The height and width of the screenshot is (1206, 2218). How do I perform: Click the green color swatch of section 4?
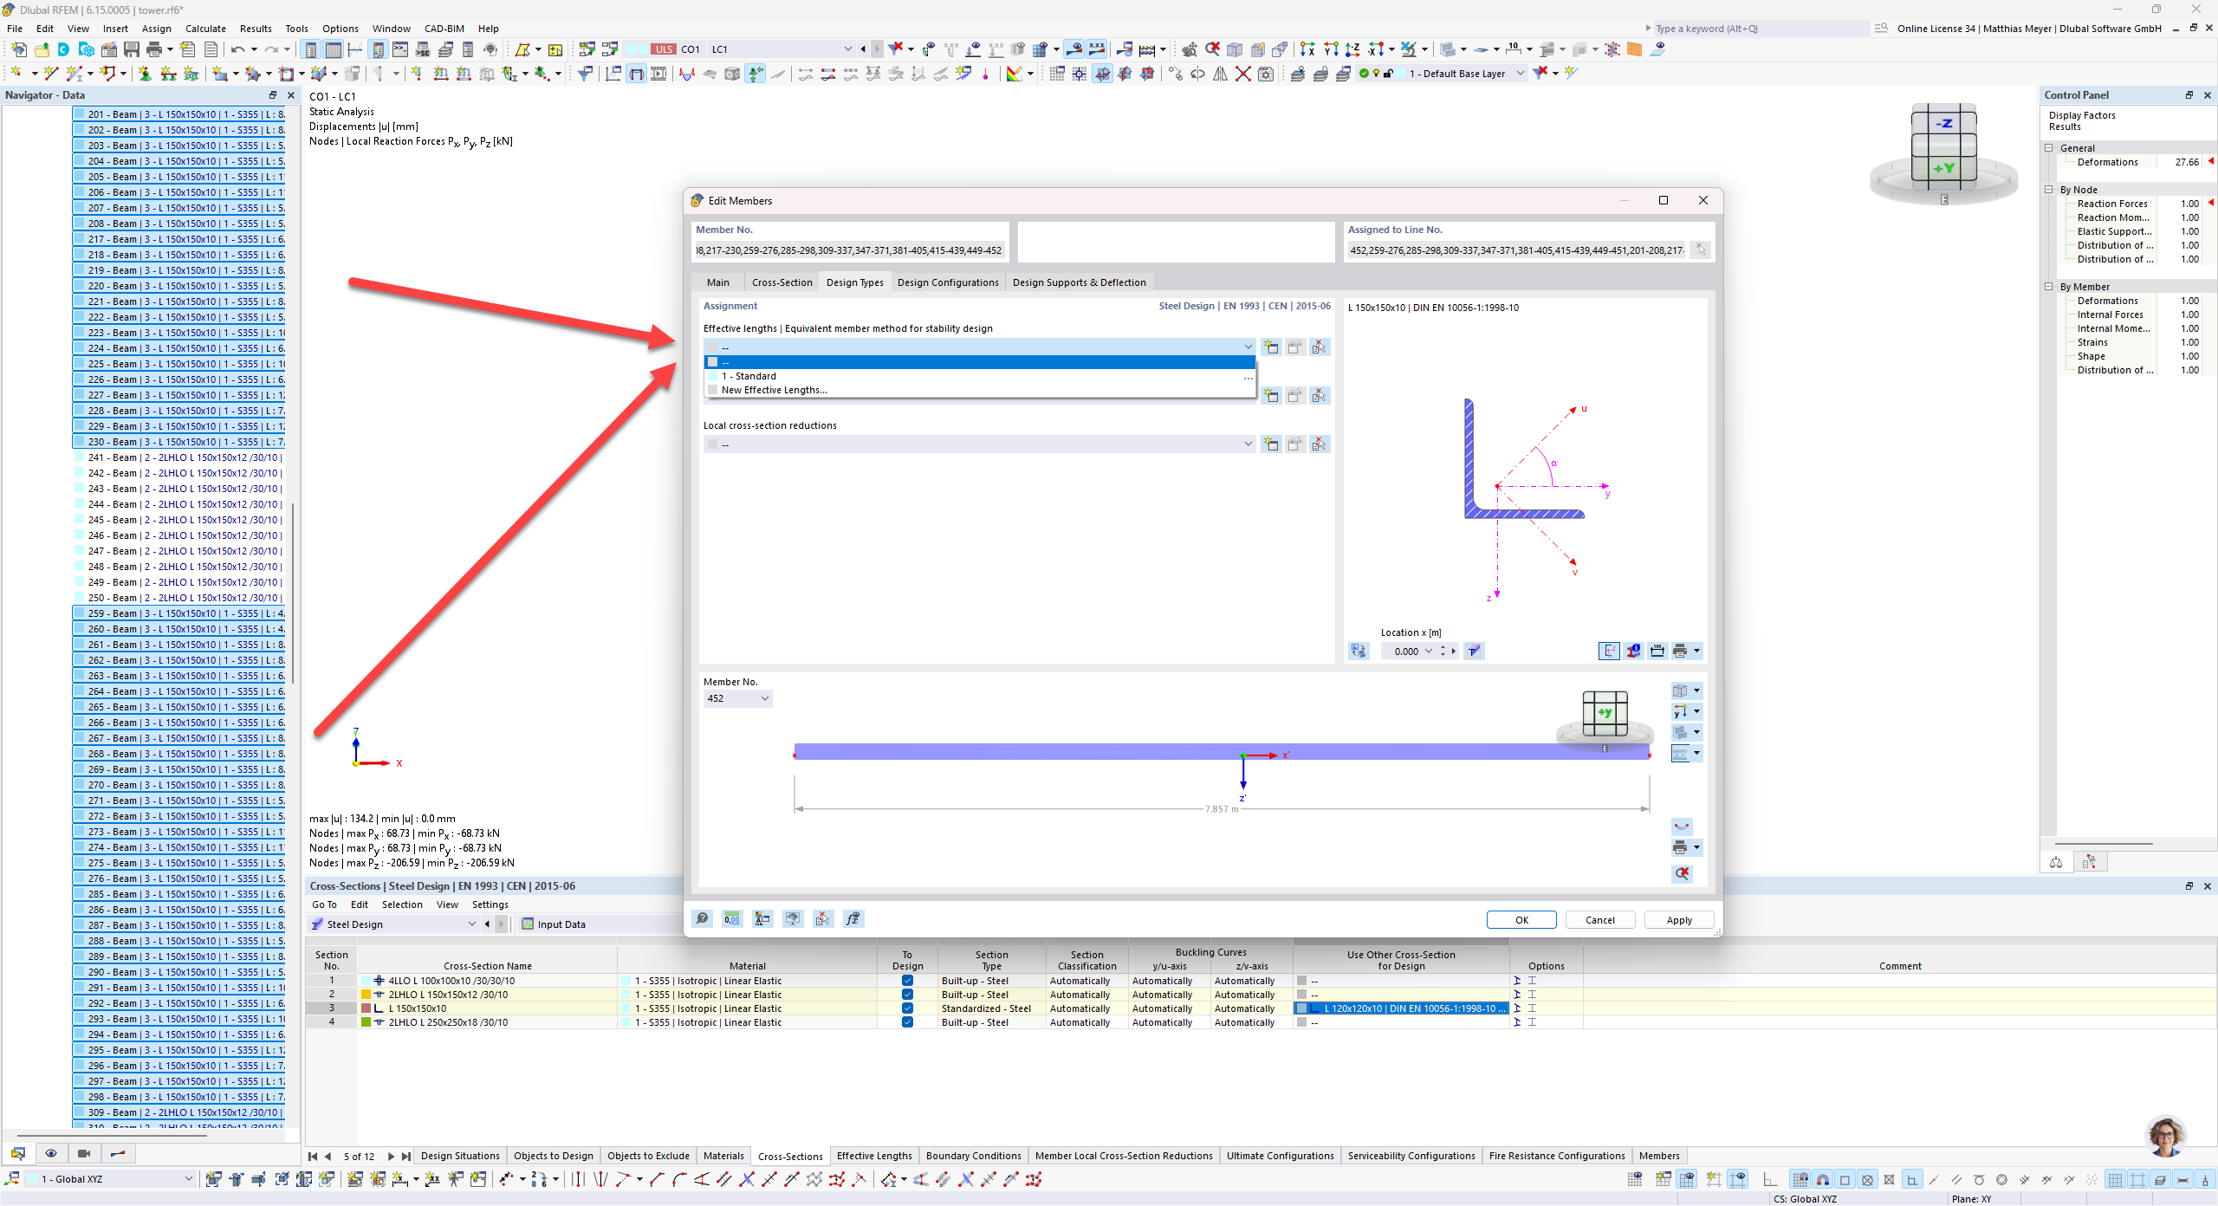pyautogui.click(x=366, y=1022)
